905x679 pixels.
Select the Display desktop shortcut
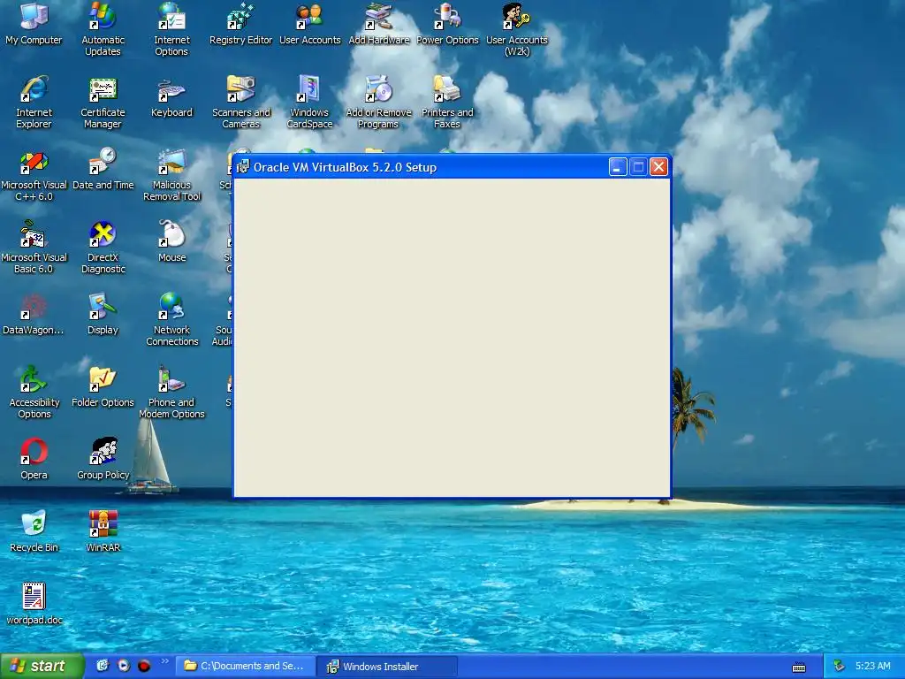103,316
